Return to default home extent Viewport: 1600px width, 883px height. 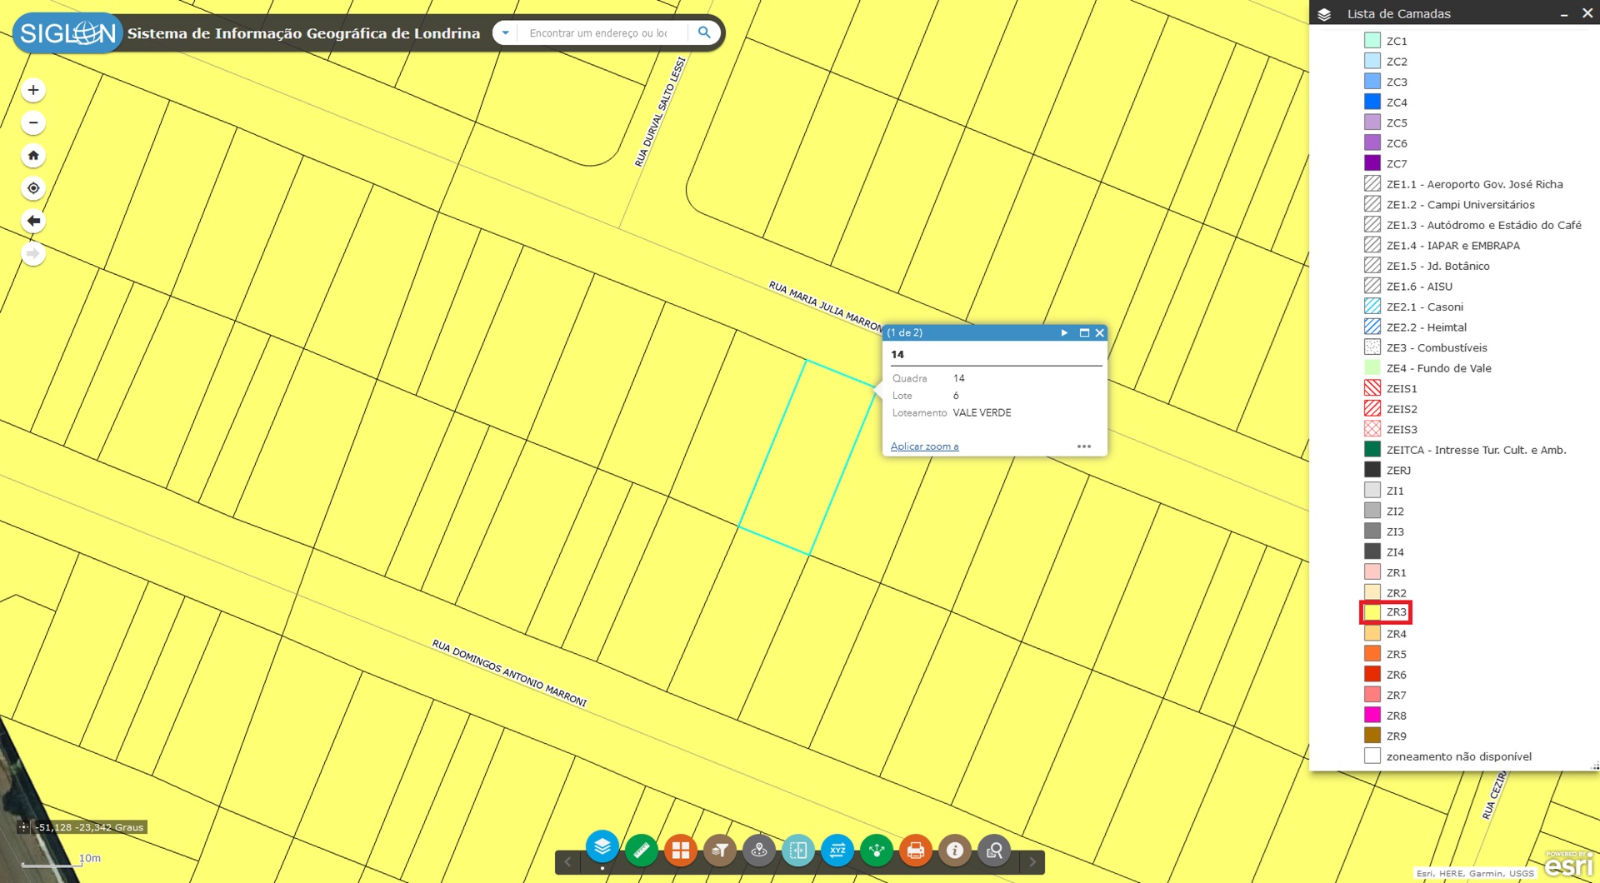[x=33, y=155]
